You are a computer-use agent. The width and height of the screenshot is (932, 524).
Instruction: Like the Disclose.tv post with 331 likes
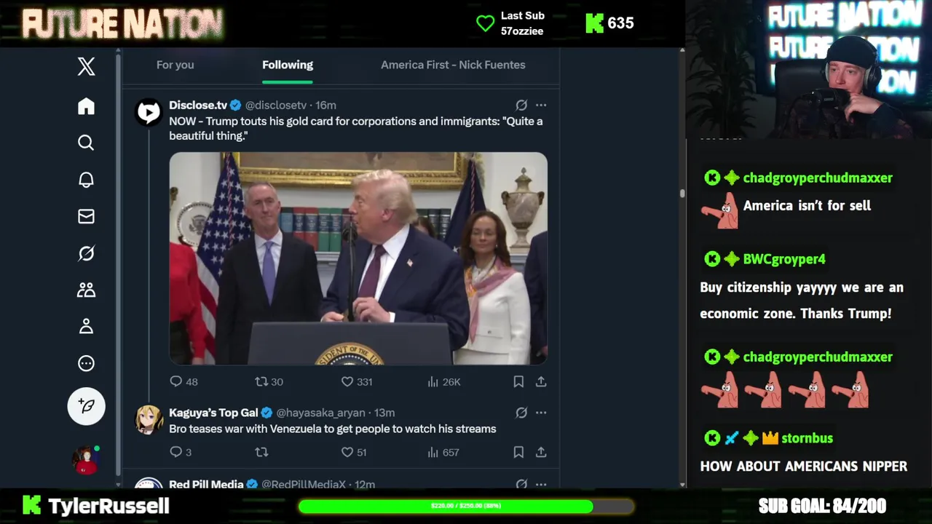pyautogui.click(x=347, y=381)
